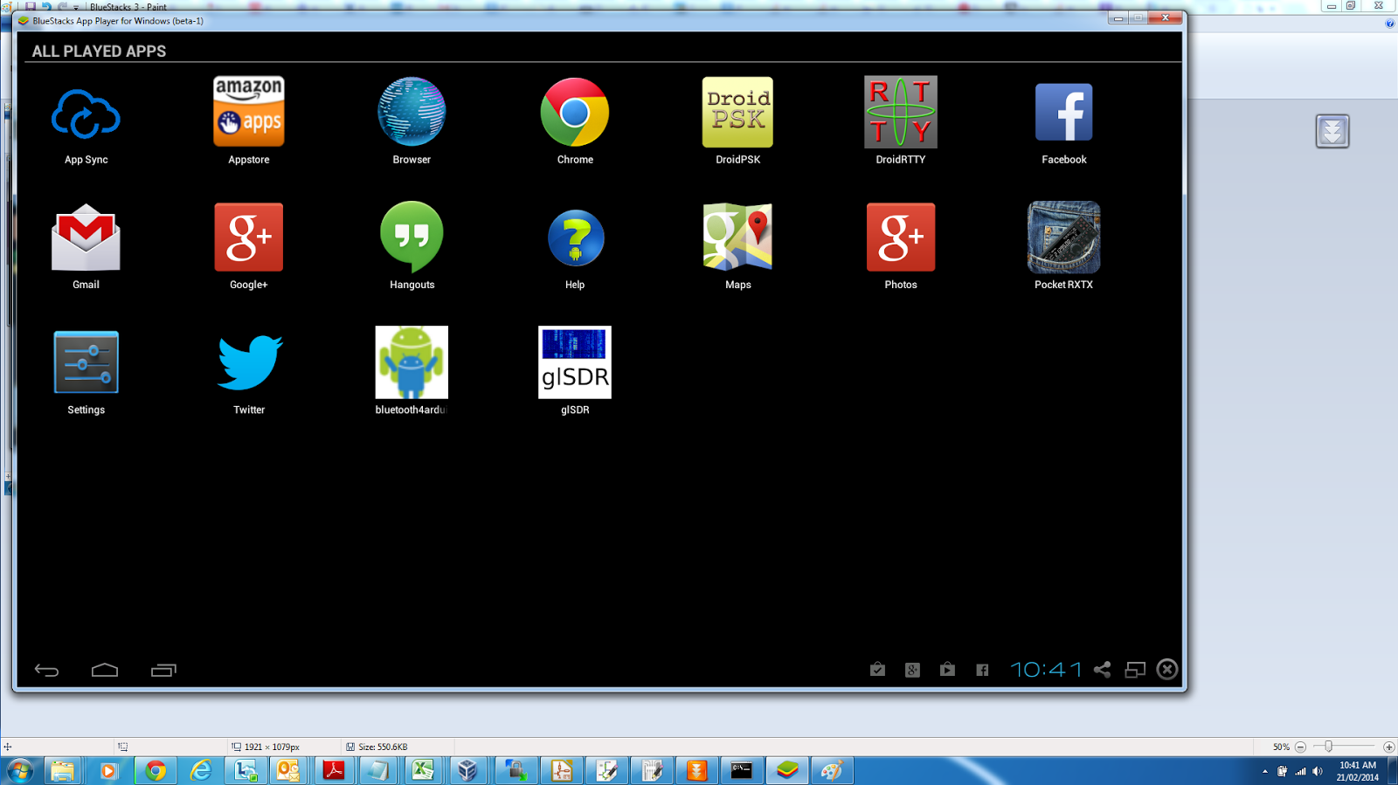Image resolution: width=1398 pixels, height=785 pixels.
Task: Open Internet Explorer from the taskbar
Action: coord(201,771)
